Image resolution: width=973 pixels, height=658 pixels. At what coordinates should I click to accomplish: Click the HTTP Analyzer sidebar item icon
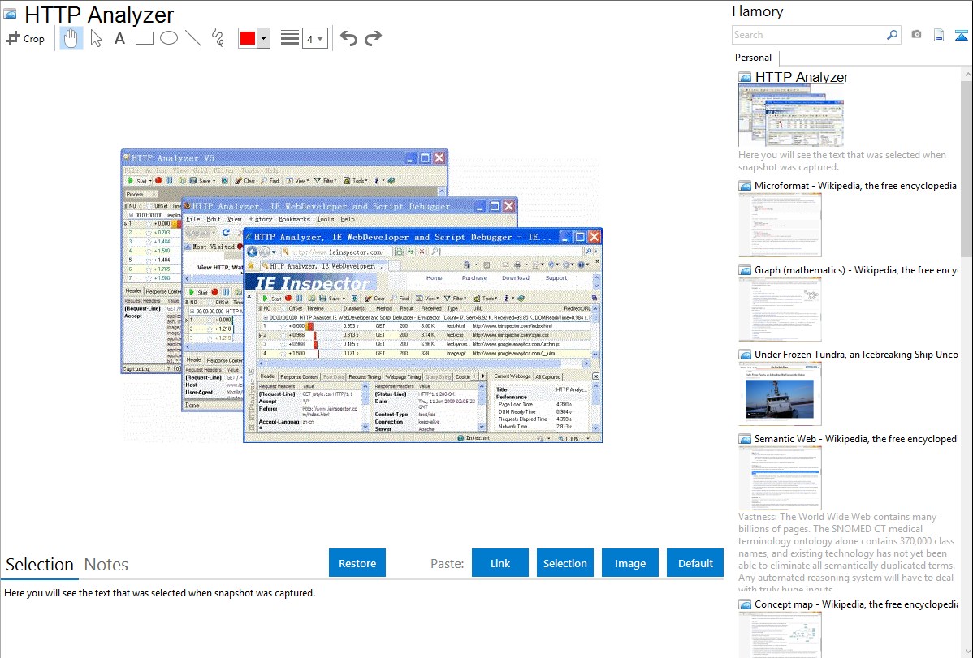coord(745,78)
